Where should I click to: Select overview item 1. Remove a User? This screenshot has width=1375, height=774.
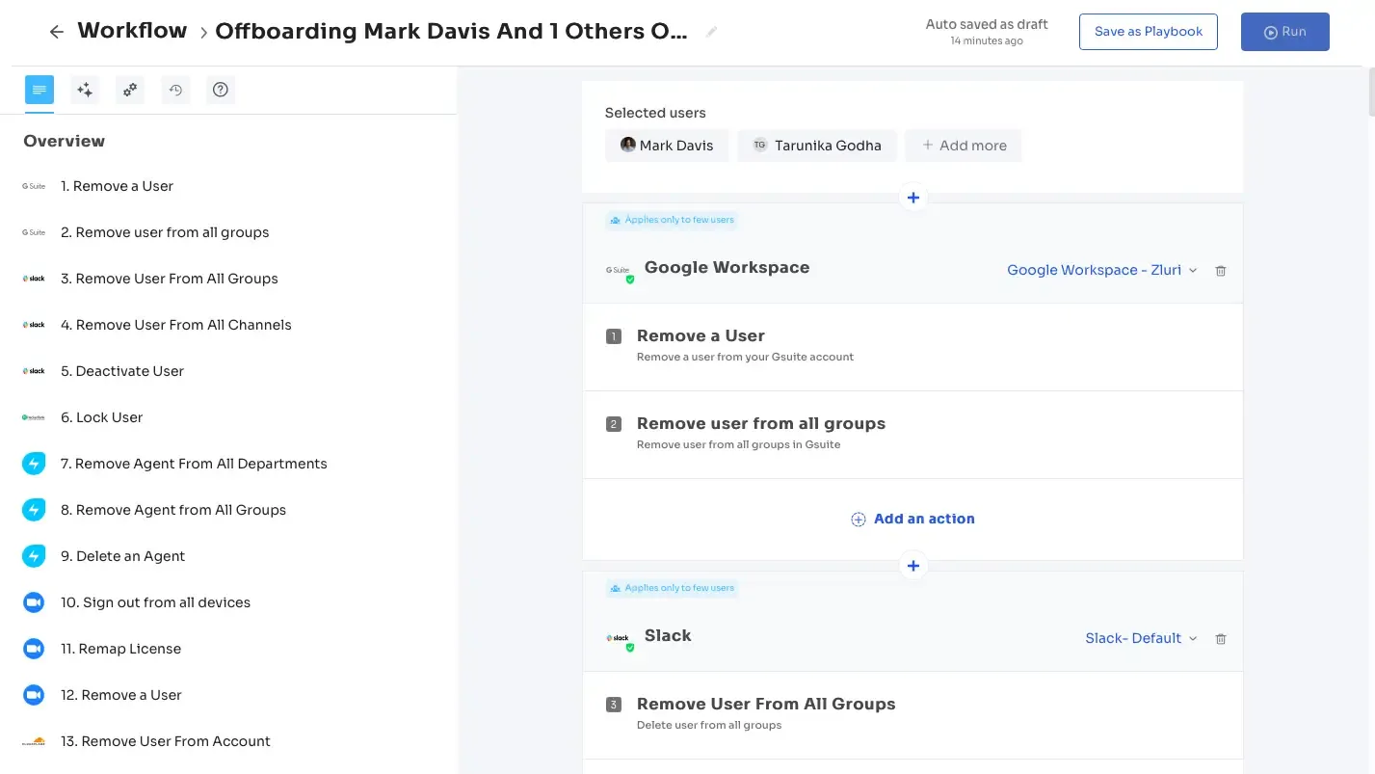117,186
